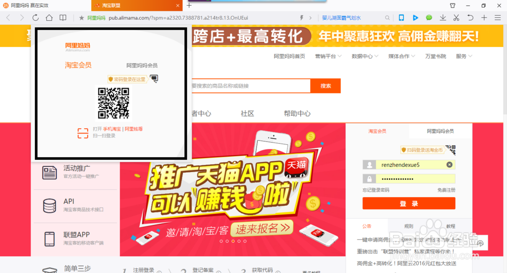Open 社区 navigation item
Viewport: 507px width, 273px height.
[247, 113]
